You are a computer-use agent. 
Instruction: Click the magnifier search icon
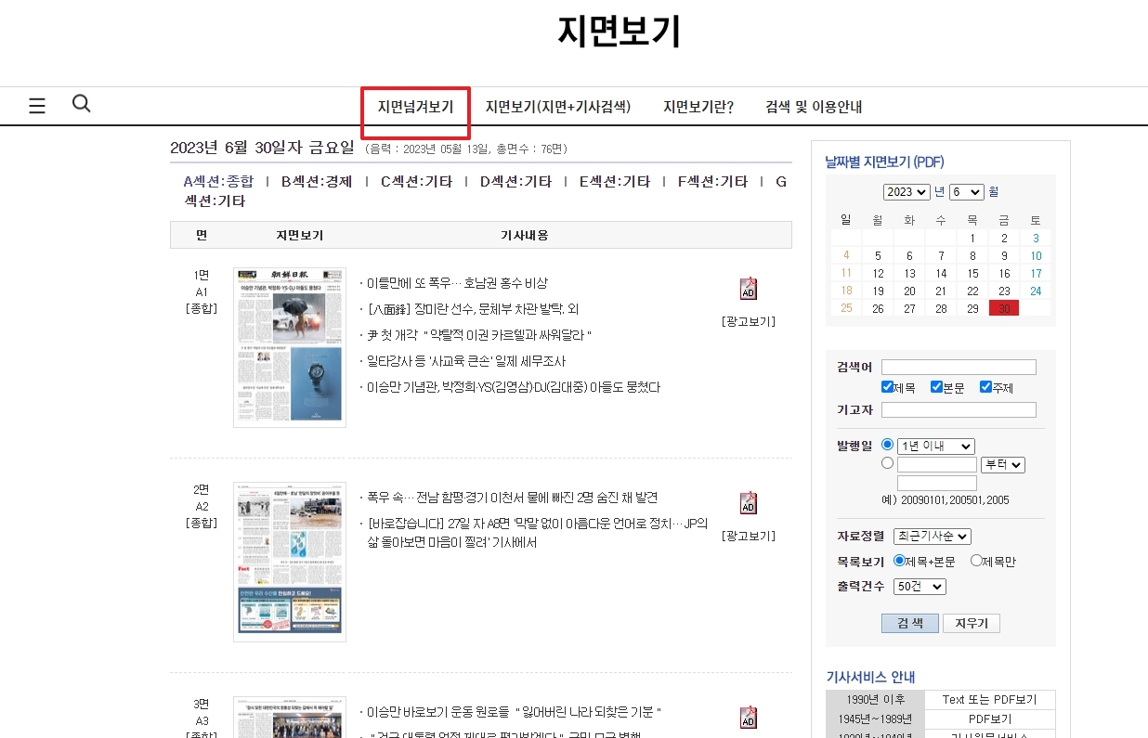[x=82, y=103]
